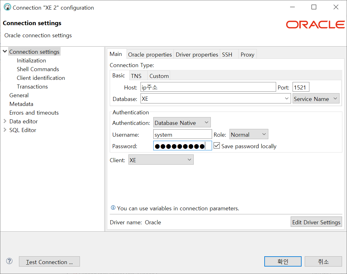Open the Database XE combo box

(216, 98)
